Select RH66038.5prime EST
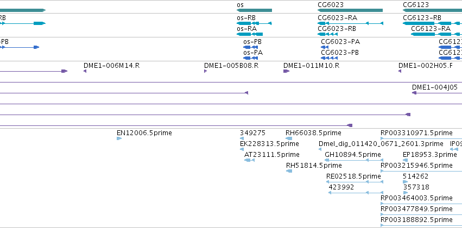The width and height of the screenshot is (462, 228). pyautogui.click(x=289, y=138)
